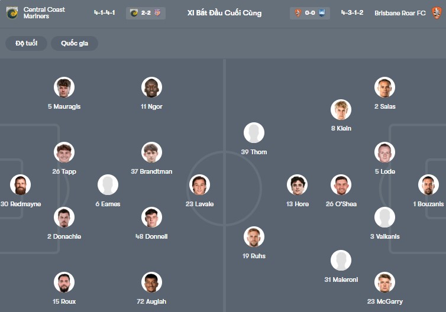Select 8 Klein's player photo
Screen dimensions: 446x312
[x=341, y=109]
